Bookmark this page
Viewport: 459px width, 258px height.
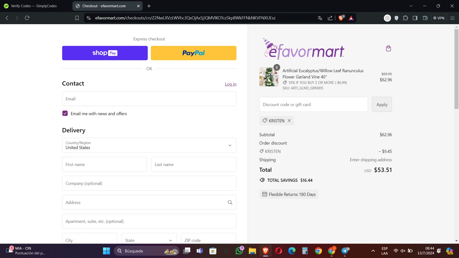(x=77, y=18)
